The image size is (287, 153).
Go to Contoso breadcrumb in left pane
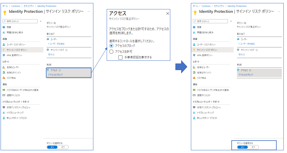[16, 6]
